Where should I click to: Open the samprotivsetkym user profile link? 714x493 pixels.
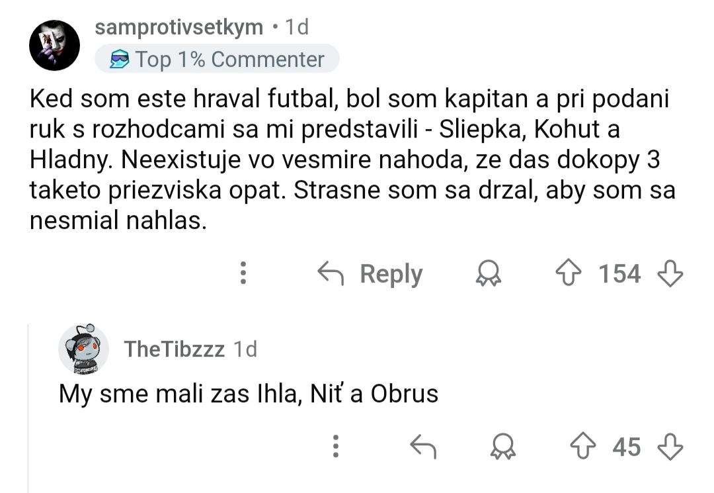click(178, 27)
